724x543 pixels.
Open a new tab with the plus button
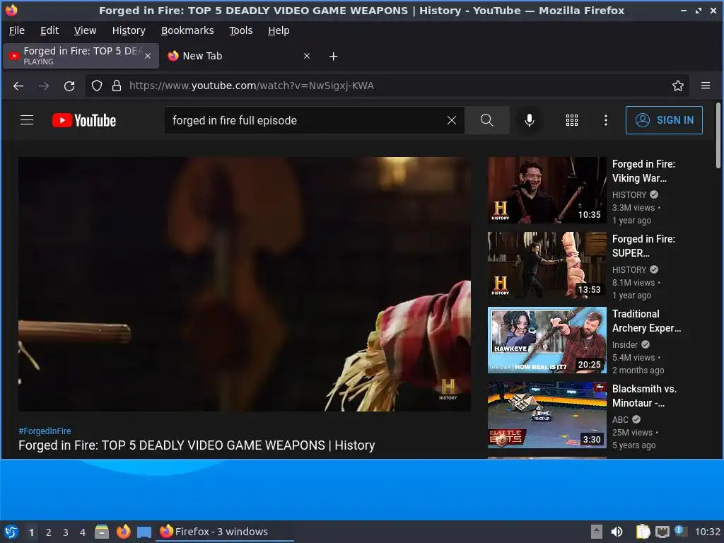[333, 57]
